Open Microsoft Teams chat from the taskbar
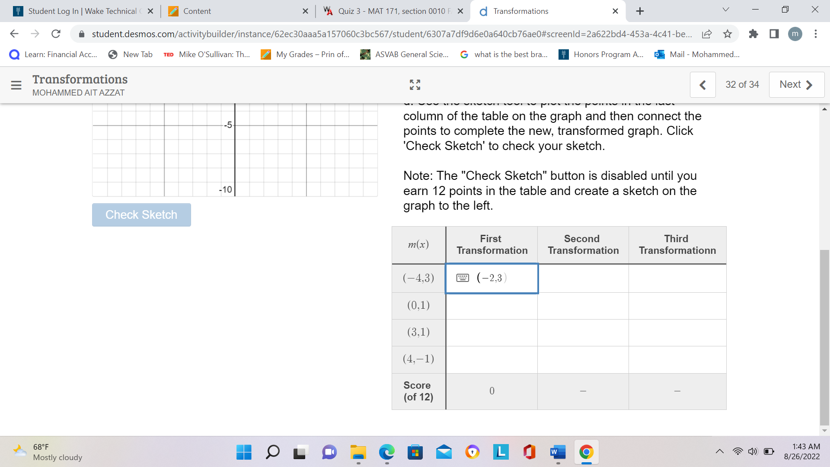 [329, 453]
